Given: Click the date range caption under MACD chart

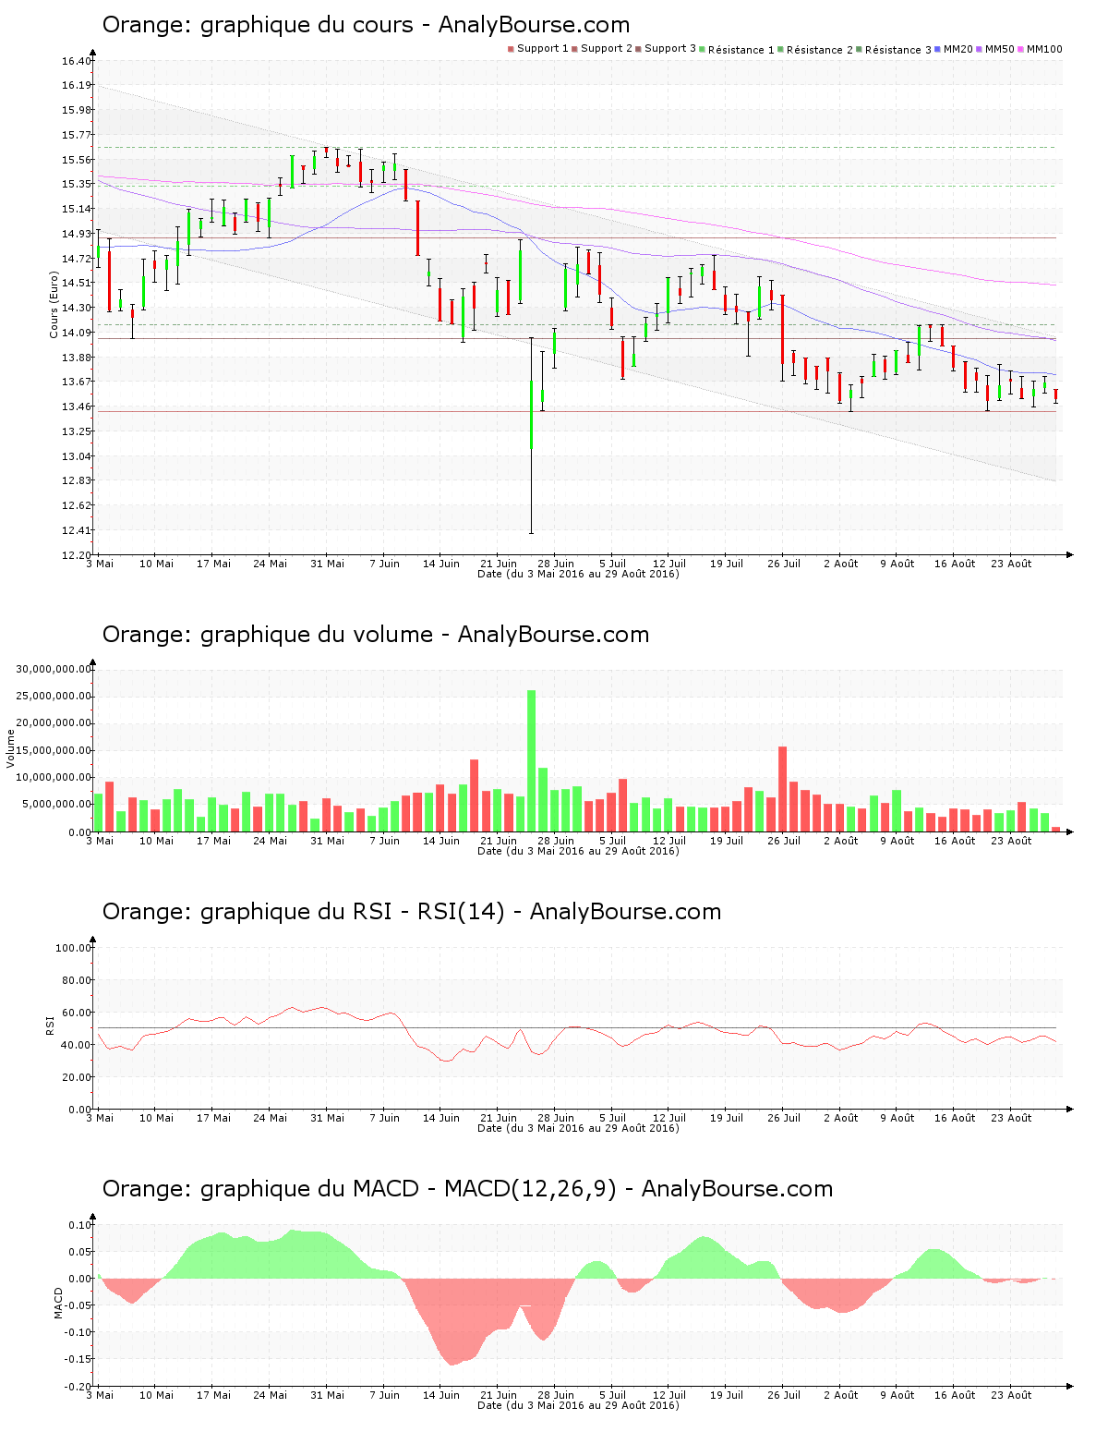Looking at the screenshot, I should [x=578, y=1405].
